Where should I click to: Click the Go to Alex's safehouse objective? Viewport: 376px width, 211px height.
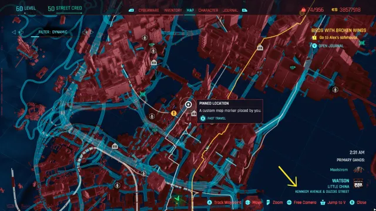pos(338,38)
